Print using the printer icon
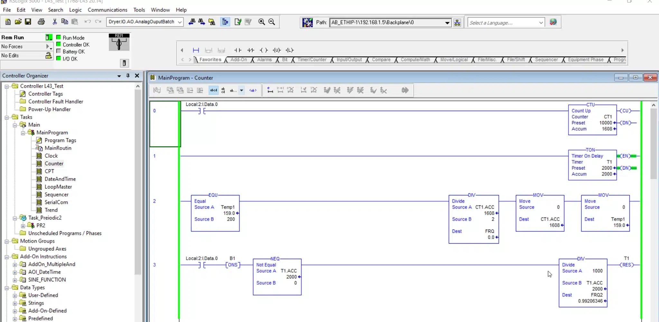 click(41, 22)
